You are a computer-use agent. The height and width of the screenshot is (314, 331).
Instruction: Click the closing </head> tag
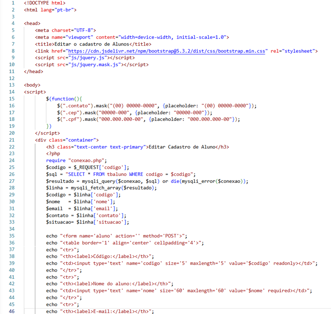[x=34, y=71]
